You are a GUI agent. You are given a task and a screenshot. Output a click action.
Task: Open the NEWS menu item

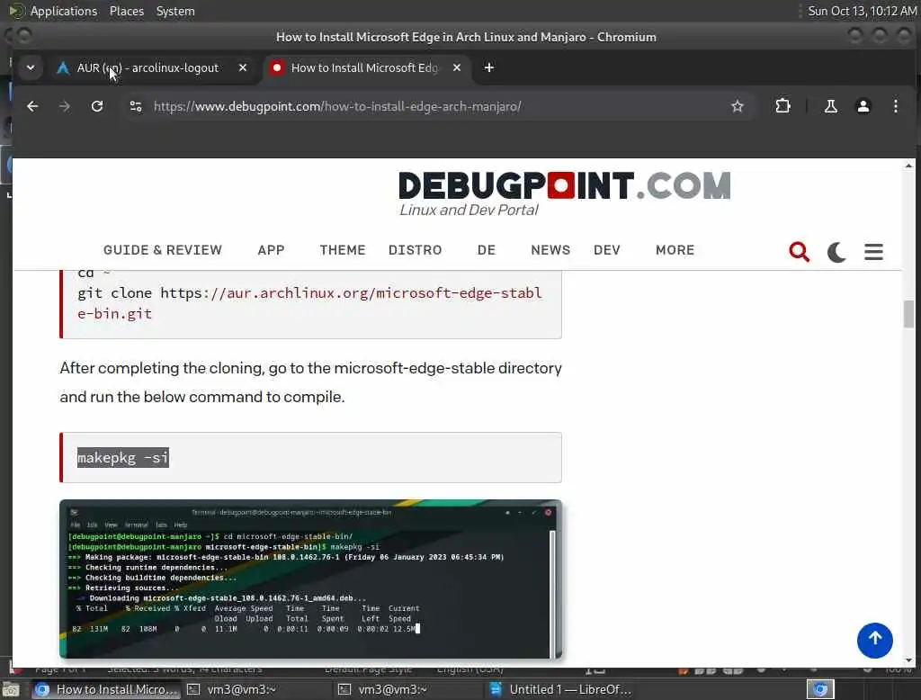point(550,250)
